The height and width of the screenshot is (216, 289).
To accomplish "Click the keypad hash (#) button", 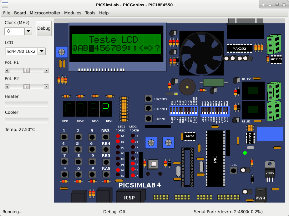I will (92, 174).
